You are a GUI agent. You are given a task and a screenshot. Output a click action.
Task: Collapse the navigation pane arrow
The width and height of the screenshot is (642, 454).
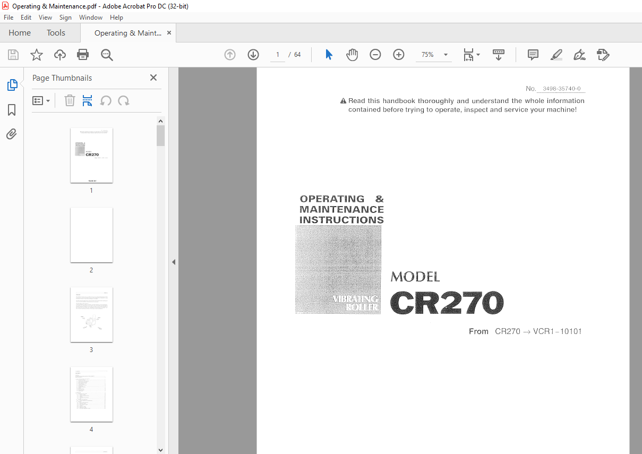pyautogui.click(x=173, y=262)
